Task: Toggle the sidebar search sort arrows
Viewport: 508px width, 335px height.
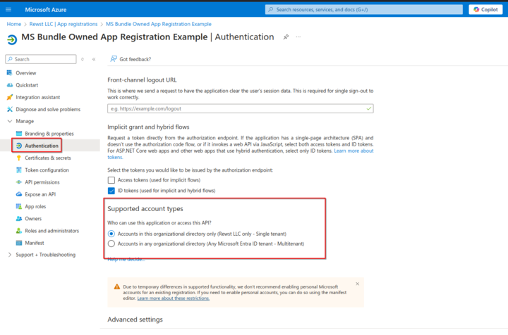Action: [x=83, y=59]
